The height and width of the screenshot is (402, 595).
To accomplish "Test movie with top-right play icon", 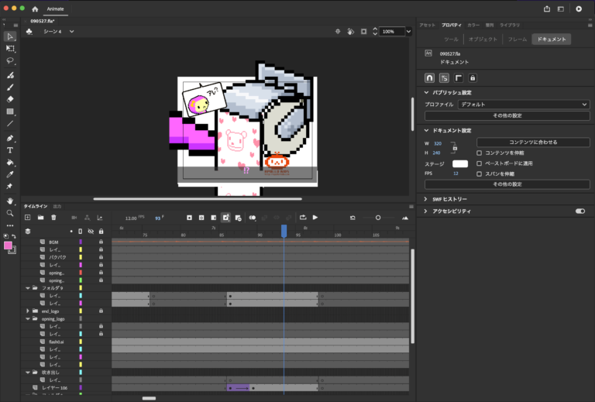I will [579, 9].
